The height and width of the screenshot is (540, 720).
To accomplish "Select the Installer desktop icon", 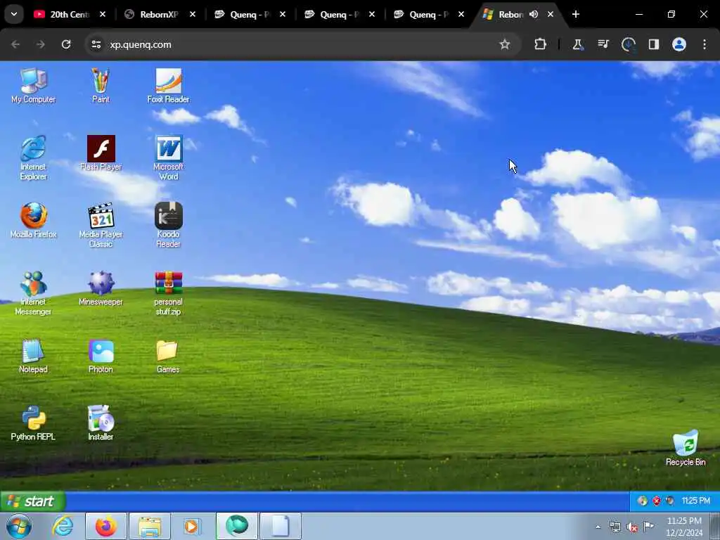I will (101, 423).
